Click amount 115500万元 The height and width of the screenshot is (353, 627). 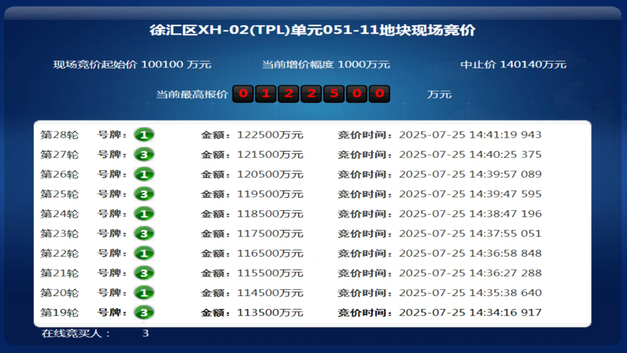pos(270,273)
